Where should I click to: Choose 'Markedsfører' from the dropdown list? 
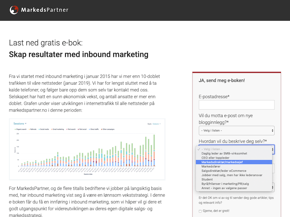point(234,166)
